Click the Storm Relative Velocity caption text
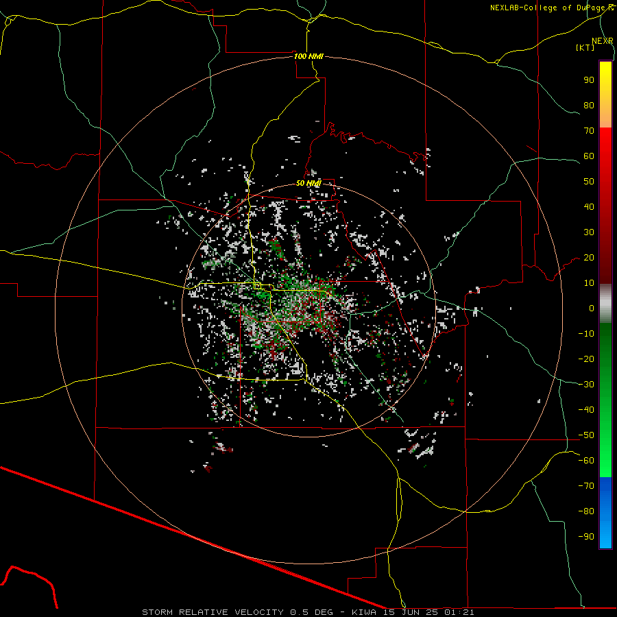 click(x=308, y=612)
